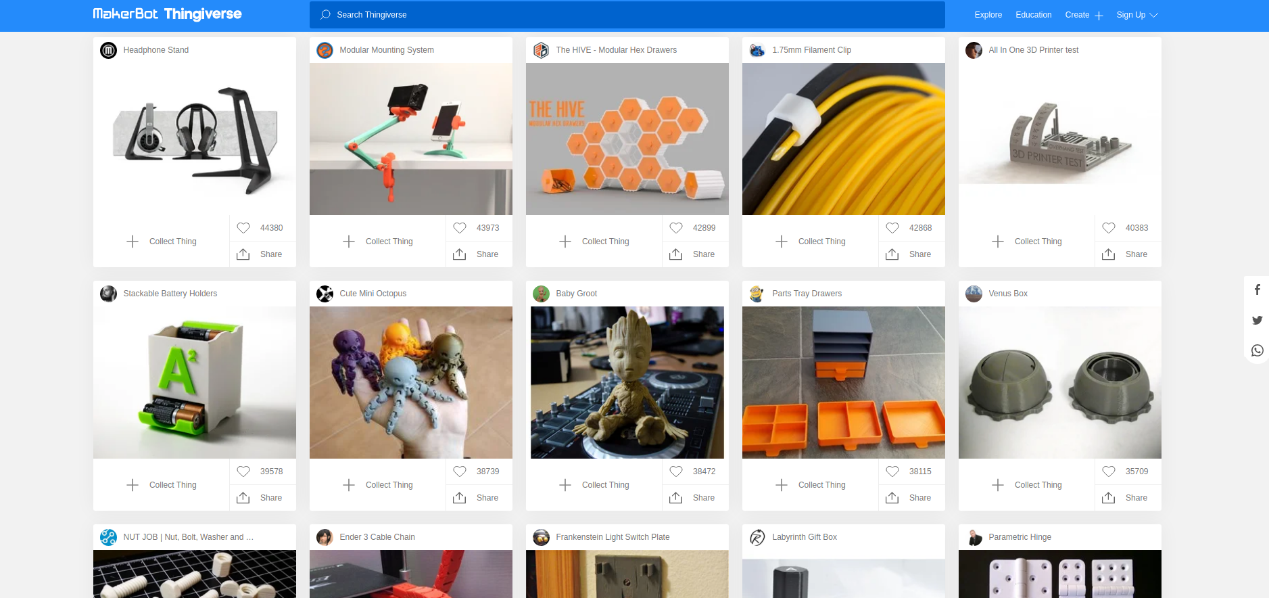Open "Ender 3 Cable Chain" title

[377, 537]
